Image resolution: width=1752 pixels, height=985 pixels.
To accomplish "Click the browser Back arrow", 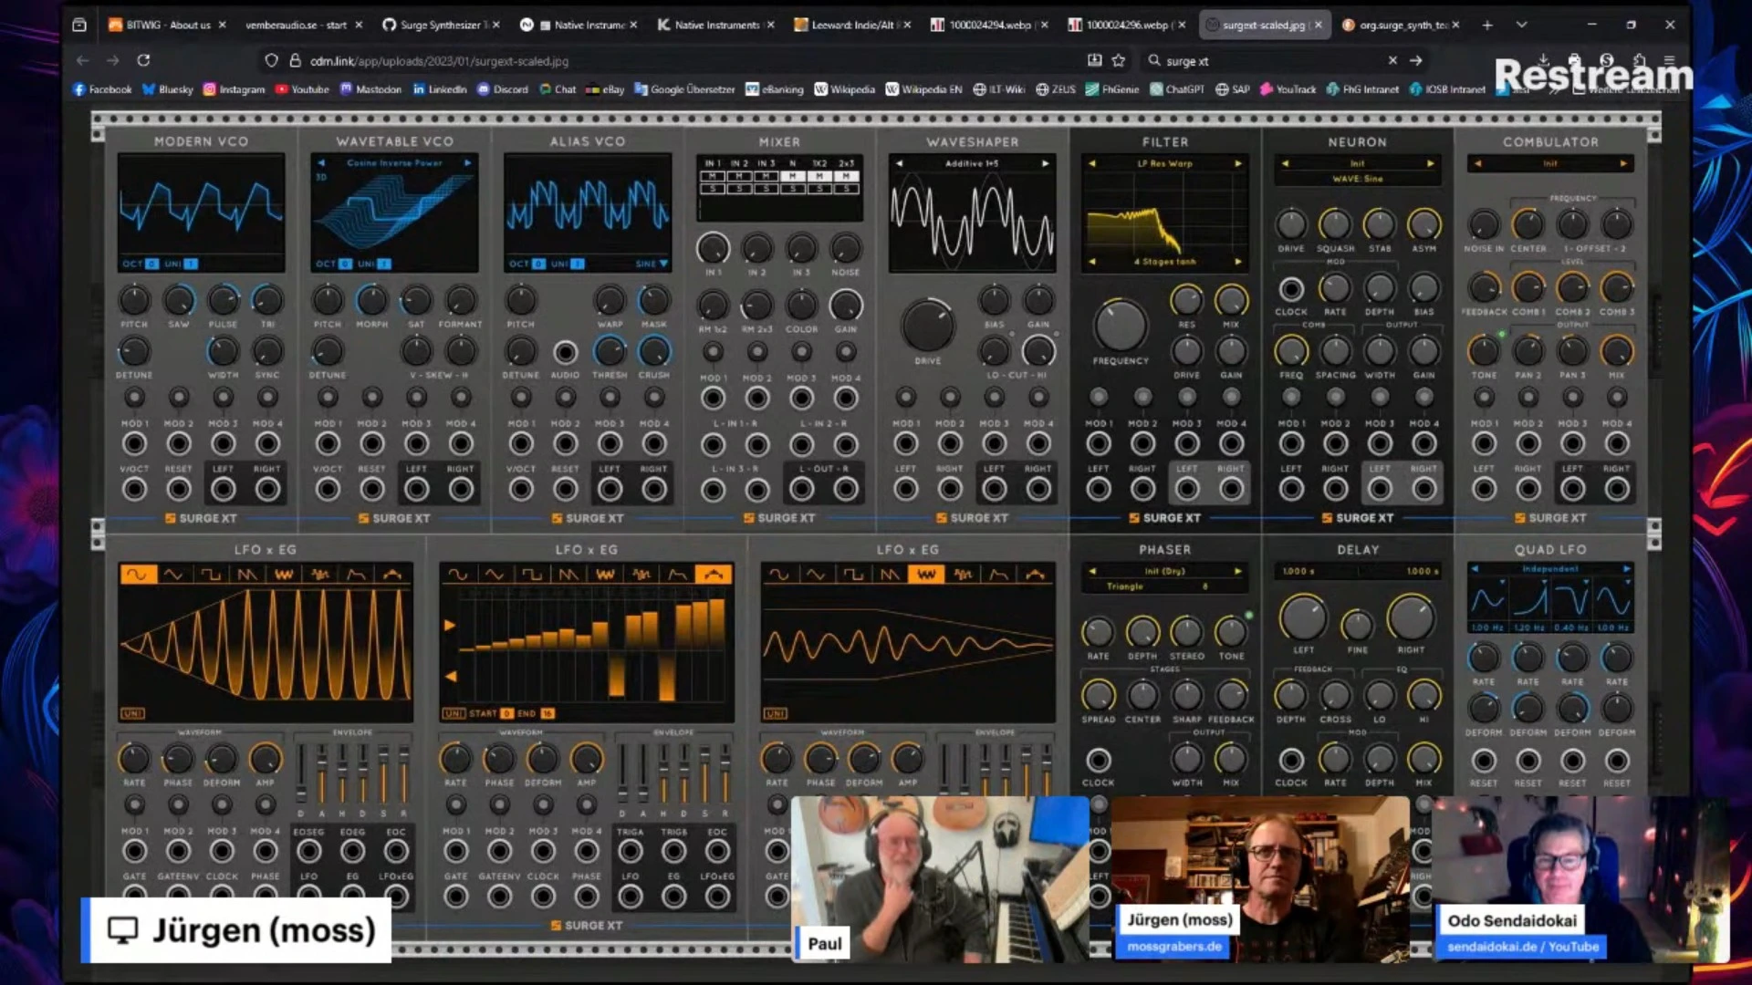I will [83, 60].
